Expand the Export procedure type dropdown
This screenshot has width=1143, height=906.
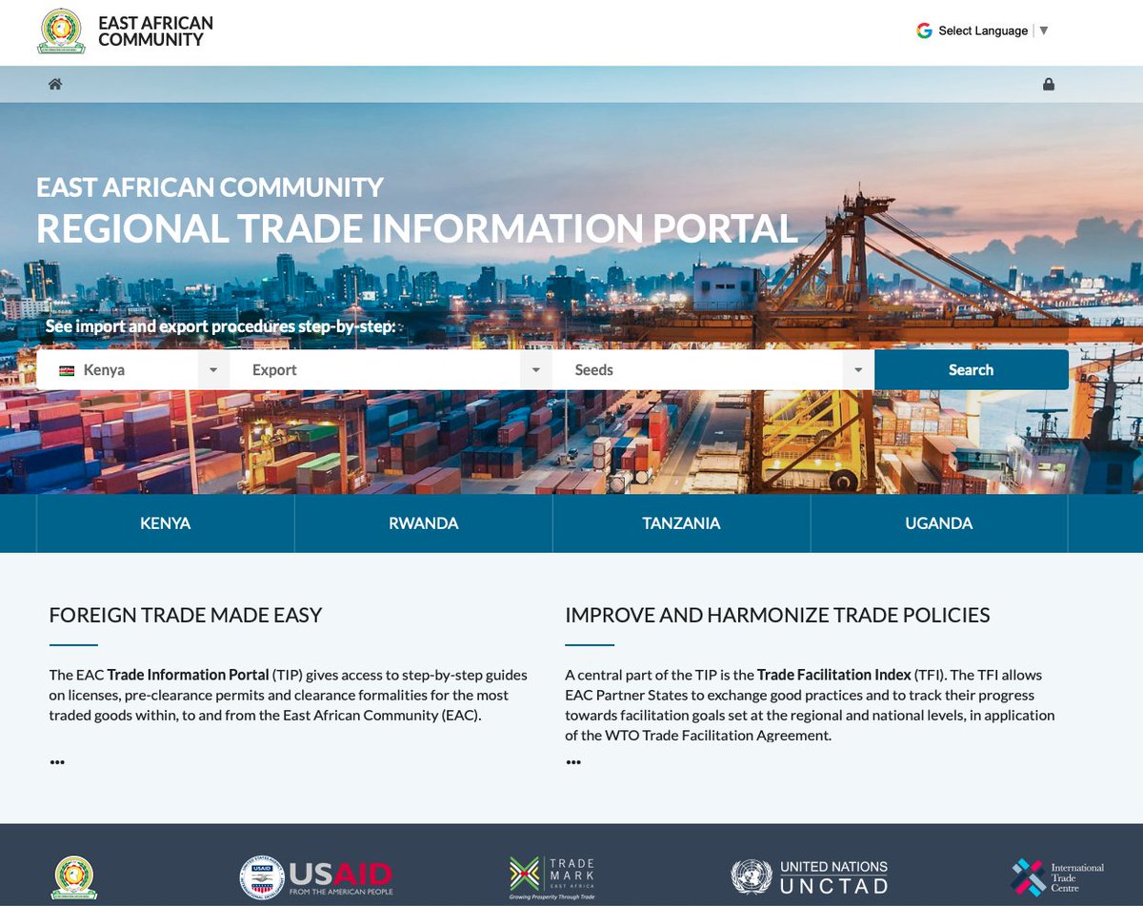535,369
